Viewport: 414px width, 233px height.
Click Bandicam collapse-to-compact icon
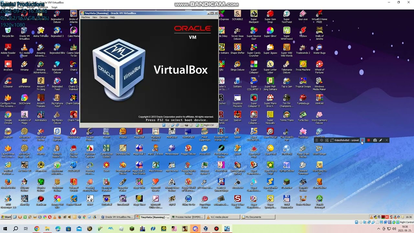pos(321,140)
